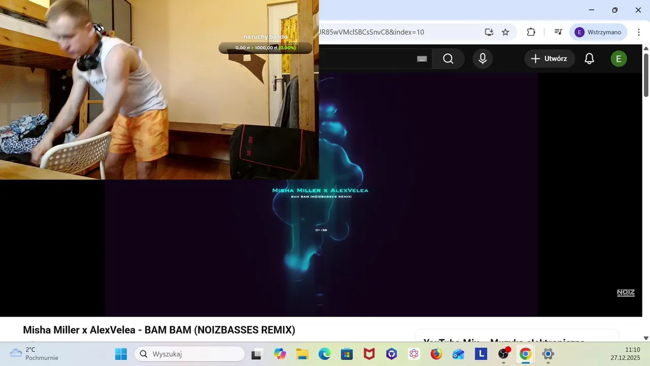Screen dimensions: 650x366
Task: Open Settings gear in the taskbar
Action: [548, 354]
